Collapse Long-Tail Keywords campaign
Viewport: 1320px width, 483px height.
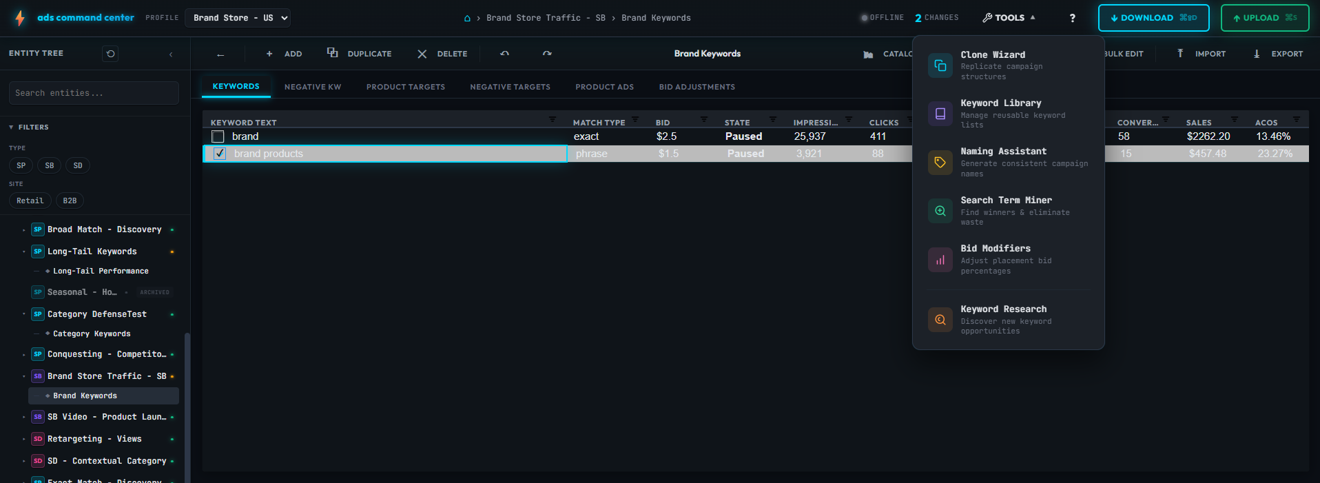click(x=23, y=252)
